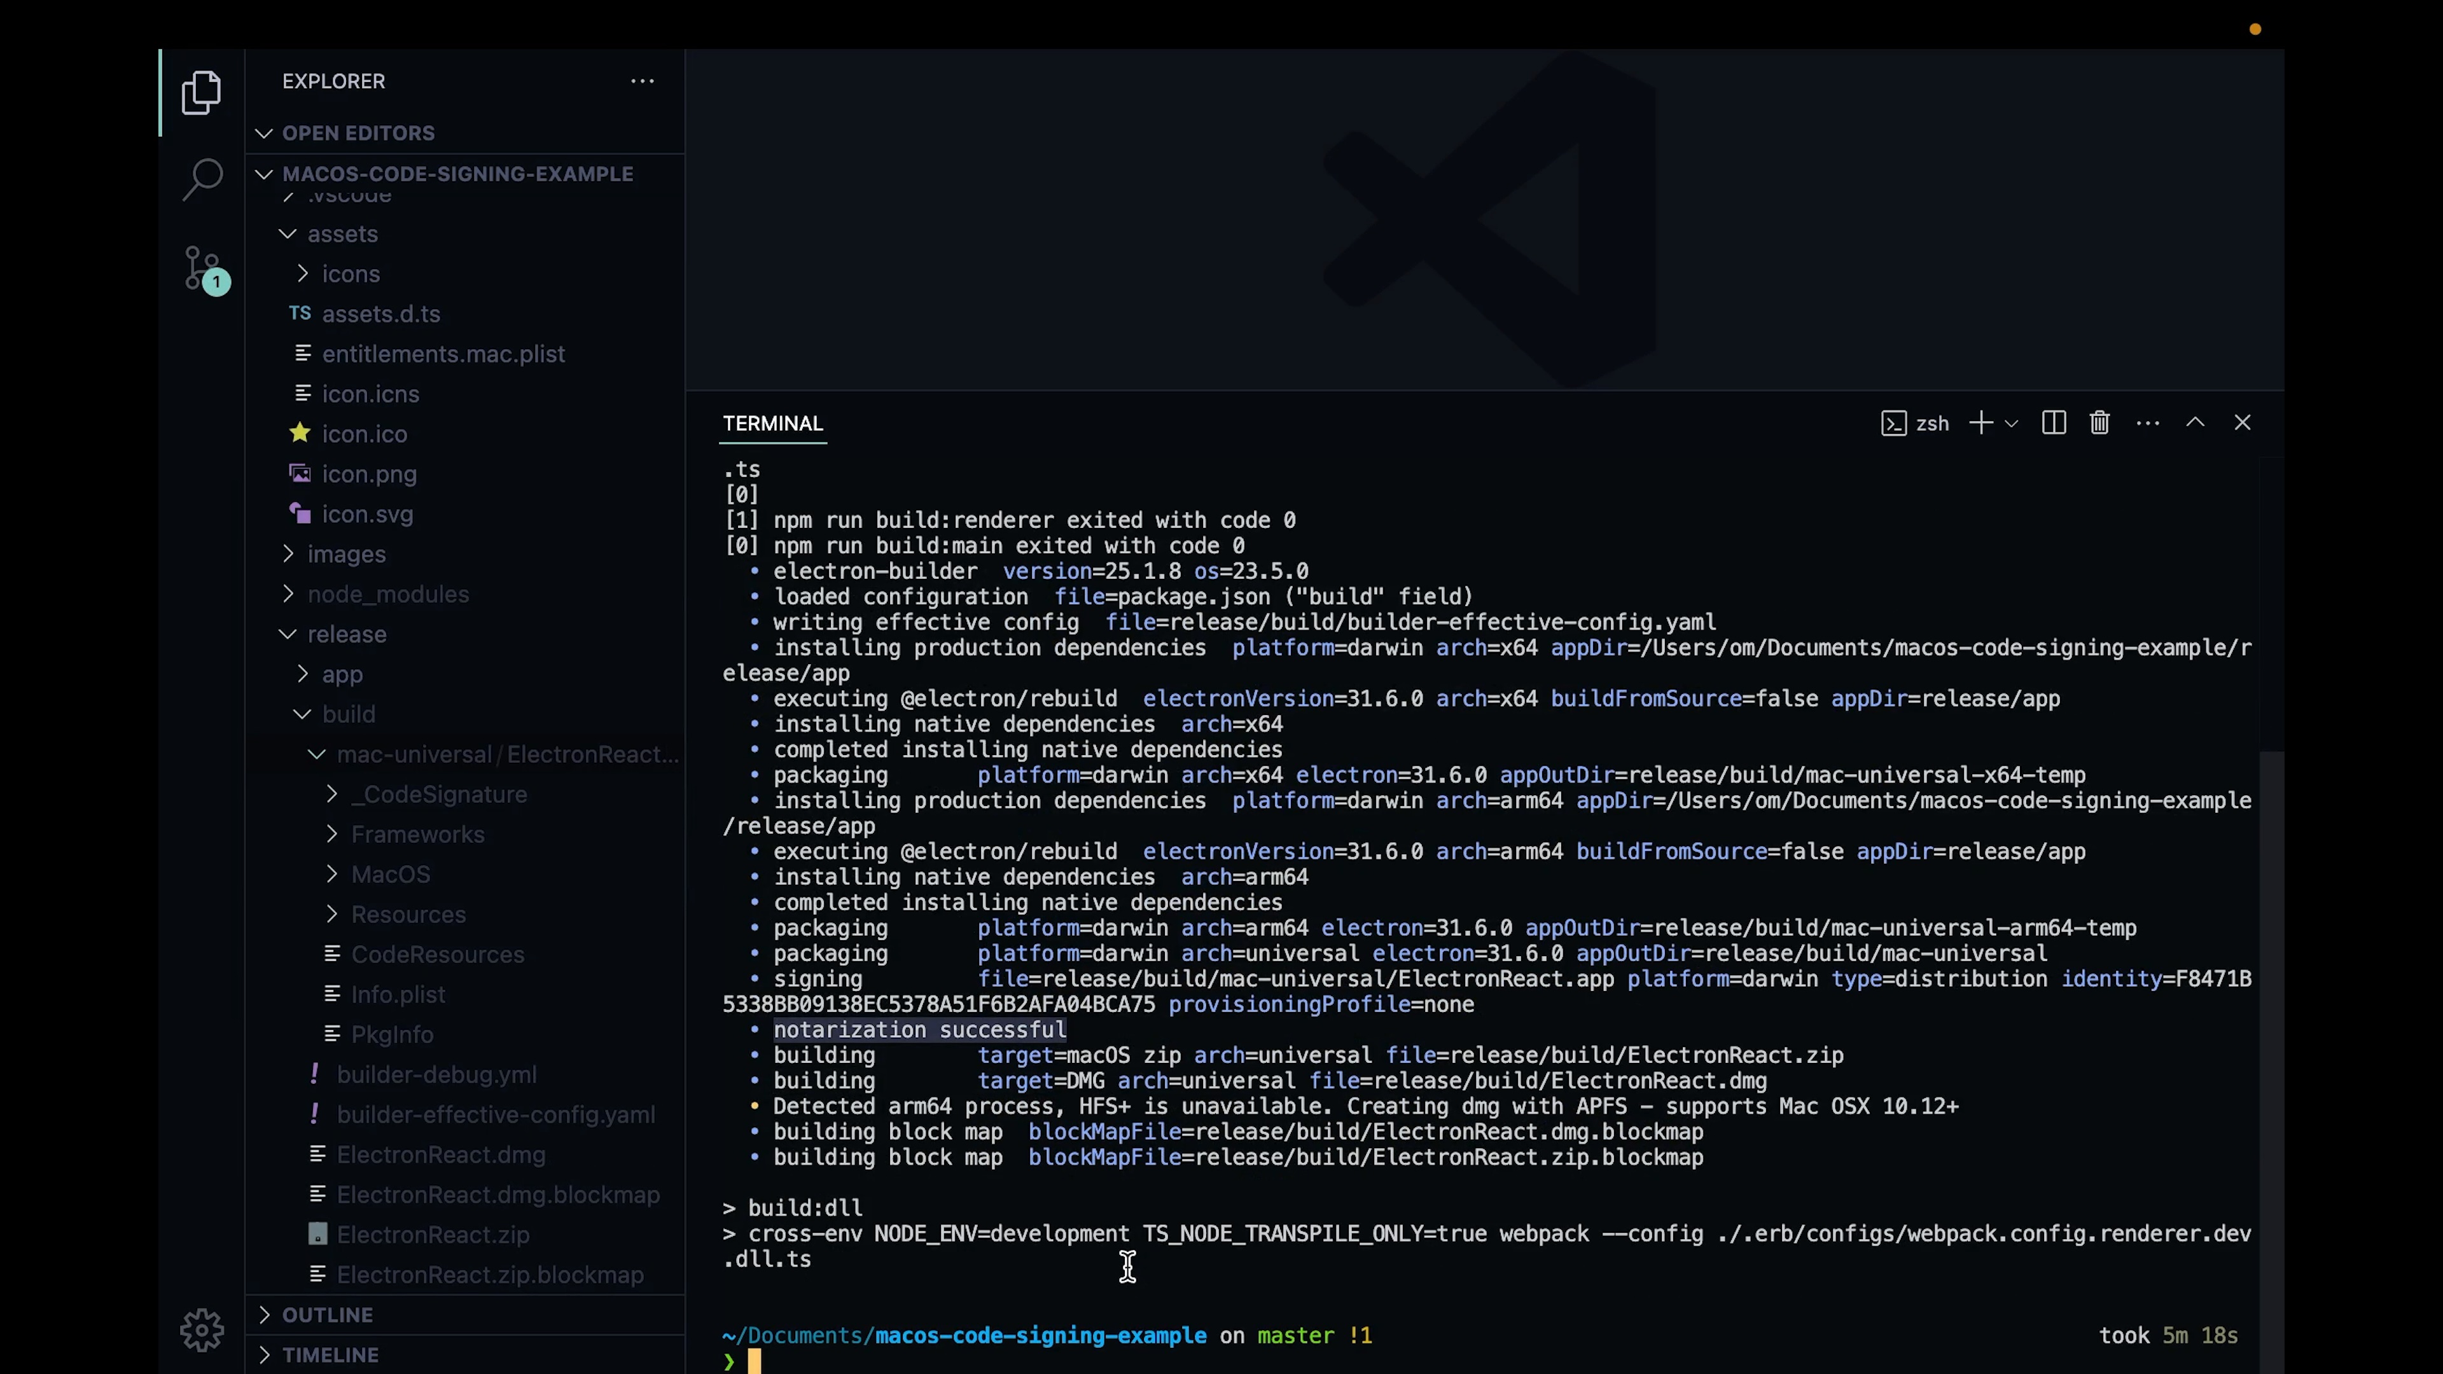Open the Search view icon

(x=201, y=179)
